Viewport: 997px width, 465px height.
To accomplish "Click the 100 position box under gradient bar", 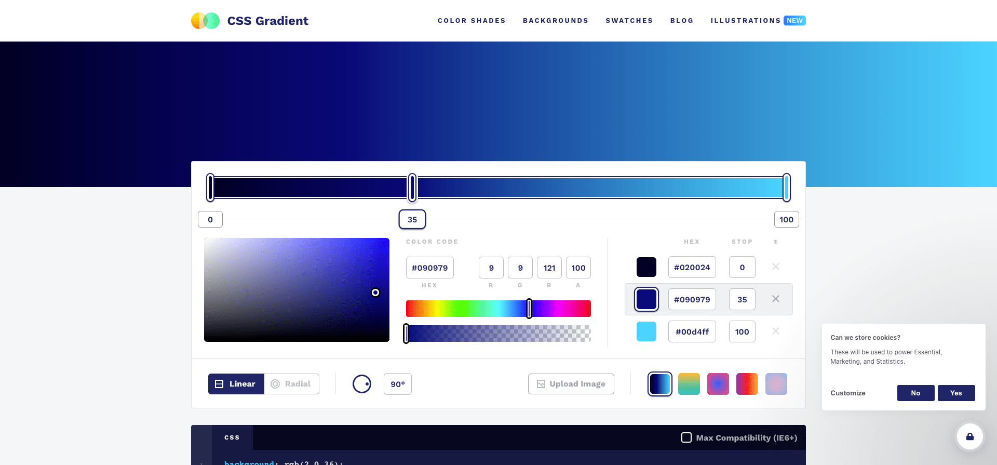I will [x=787, y=219].
